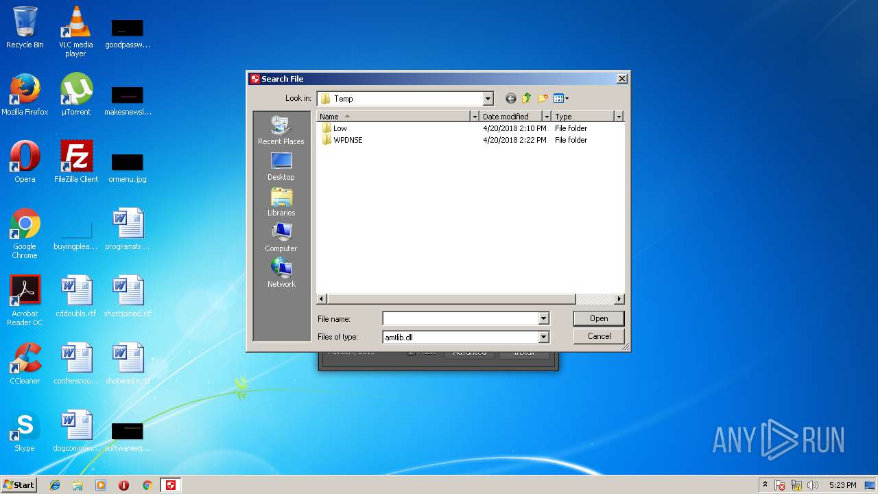Expand the Look in folder dropdown
Viewport: 878px width, 494px height.
(488, 99)
